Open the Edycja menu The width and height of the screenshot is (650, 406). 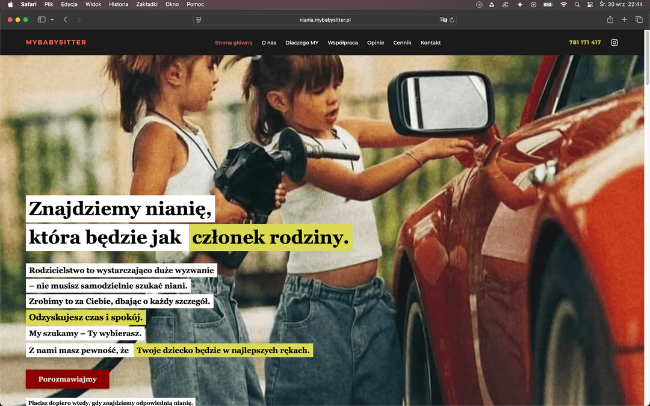[69, 5]
